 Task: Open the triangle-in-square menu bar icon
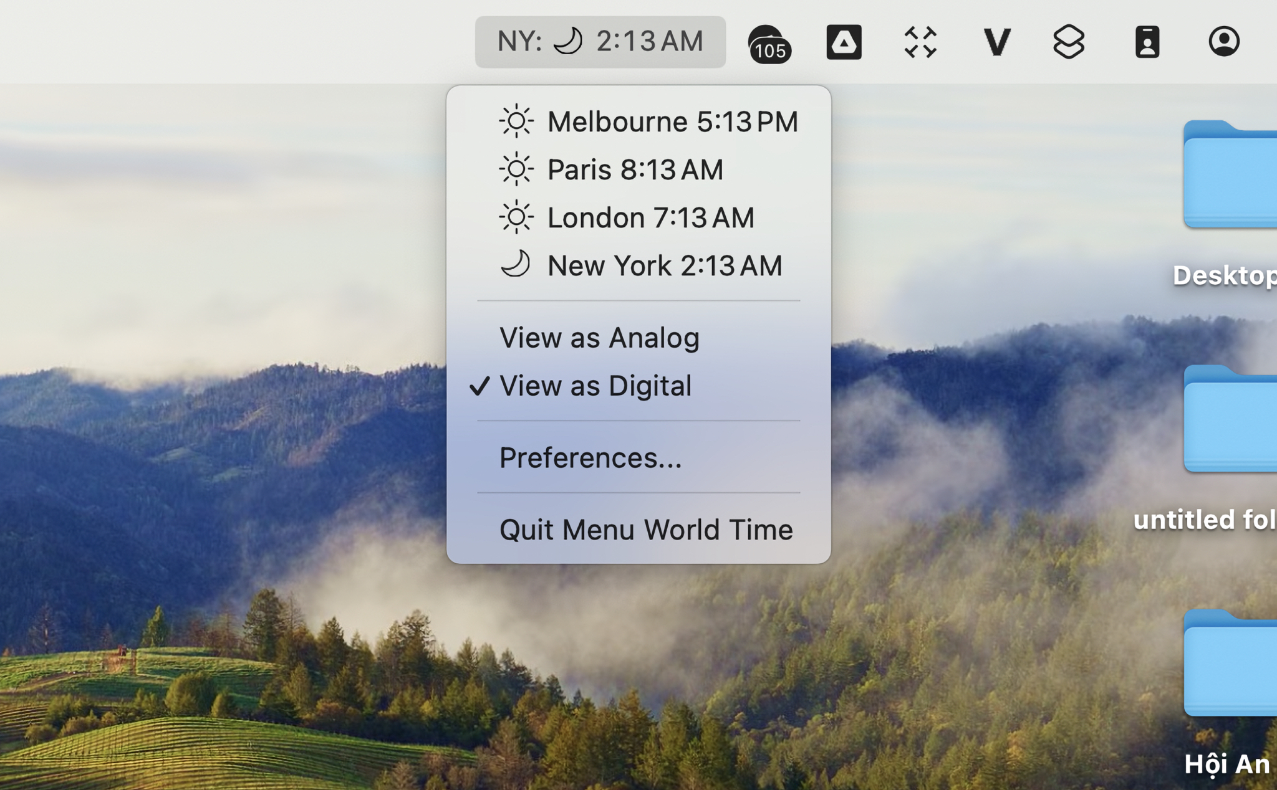pyautogui.click(x=844, y=42)
